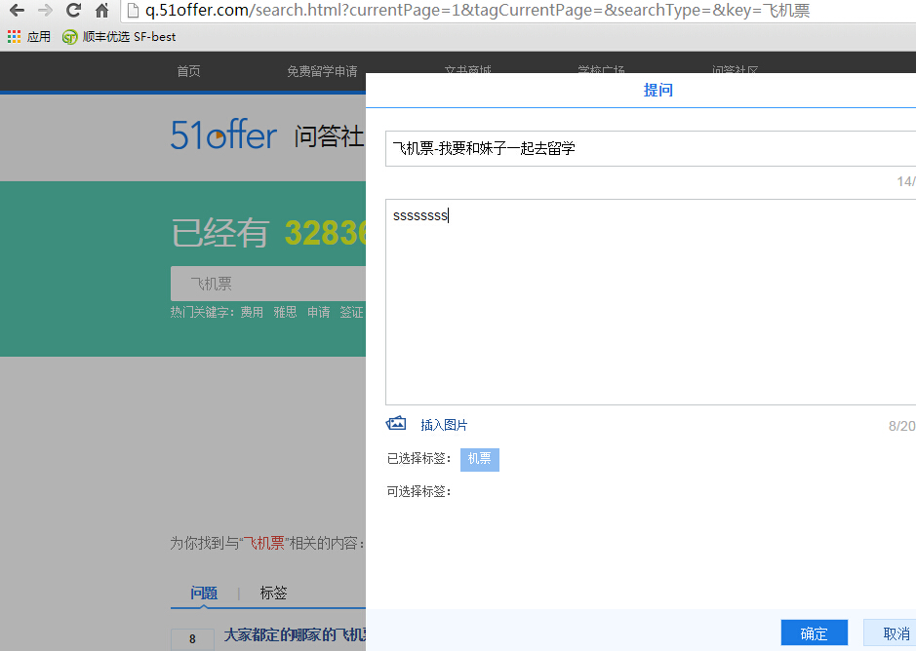
Task: Click the 可选择标签 label
Action: 418,491
